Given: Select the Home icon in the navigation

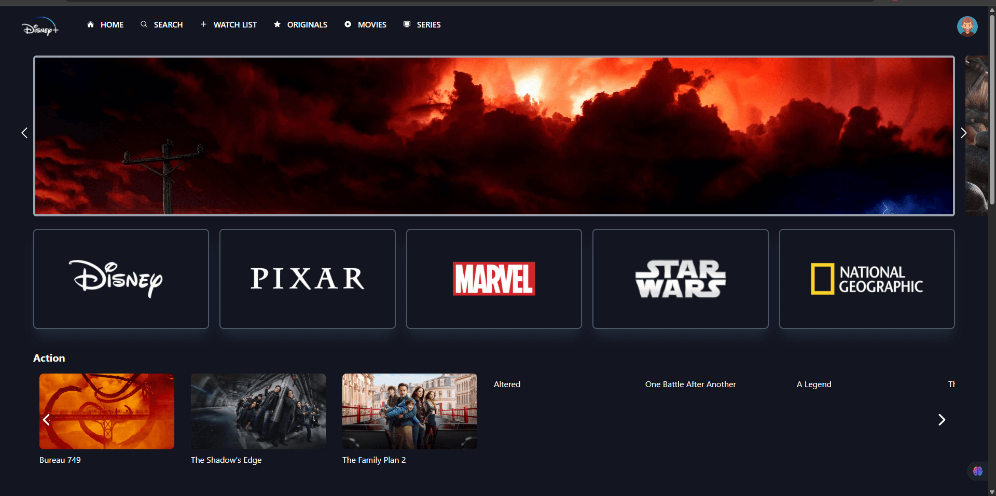Looking at the screenshot, I should tap(91, 24).
